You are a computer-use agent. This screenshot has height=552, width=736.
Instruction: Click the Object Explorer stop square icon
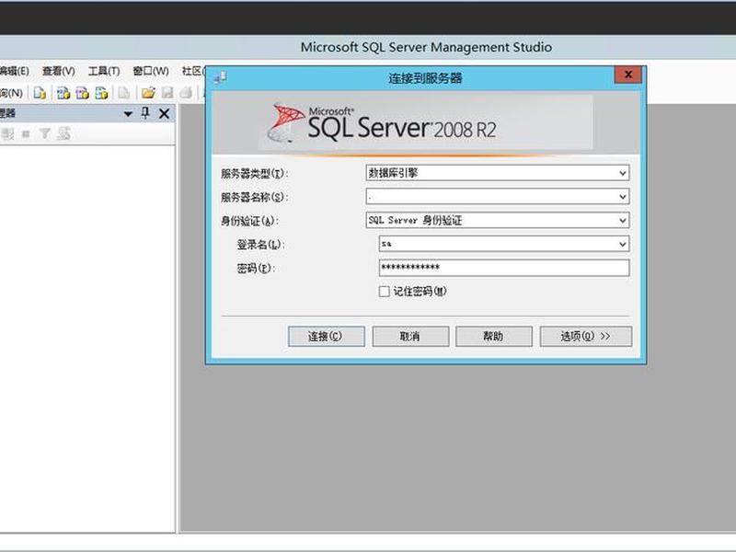(26, 134)
